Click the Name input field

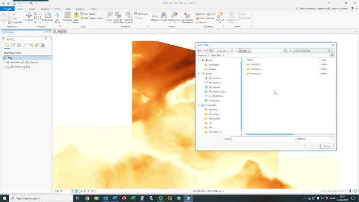(263, 139)
